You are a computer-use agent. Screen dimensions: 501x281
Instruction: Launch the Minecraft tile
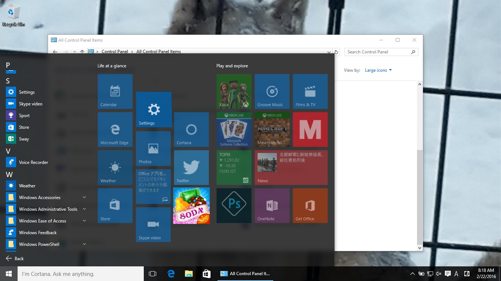coord(272,130)
